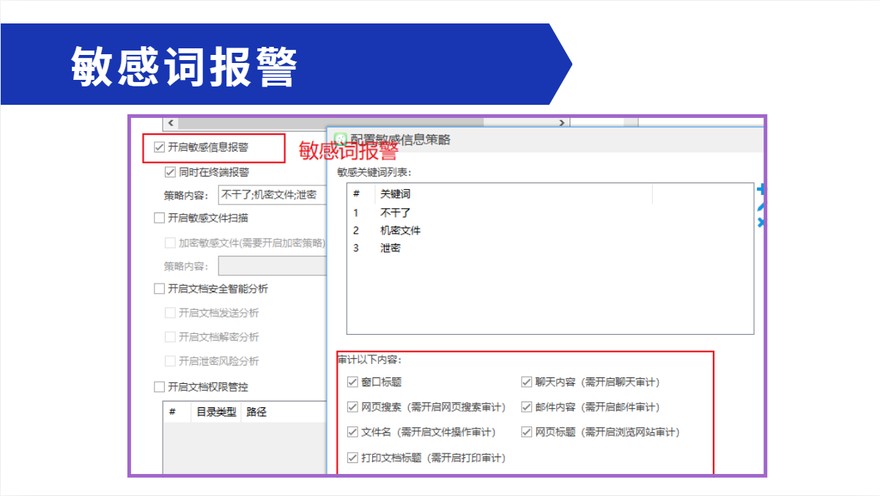Toggle 聊天内容 audit checkbox

(x=526, y=382)
